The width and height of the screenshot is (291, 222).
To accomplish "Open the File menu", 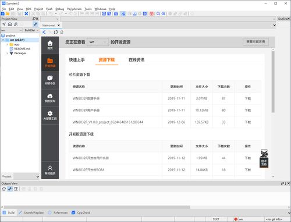I will 3,9.
